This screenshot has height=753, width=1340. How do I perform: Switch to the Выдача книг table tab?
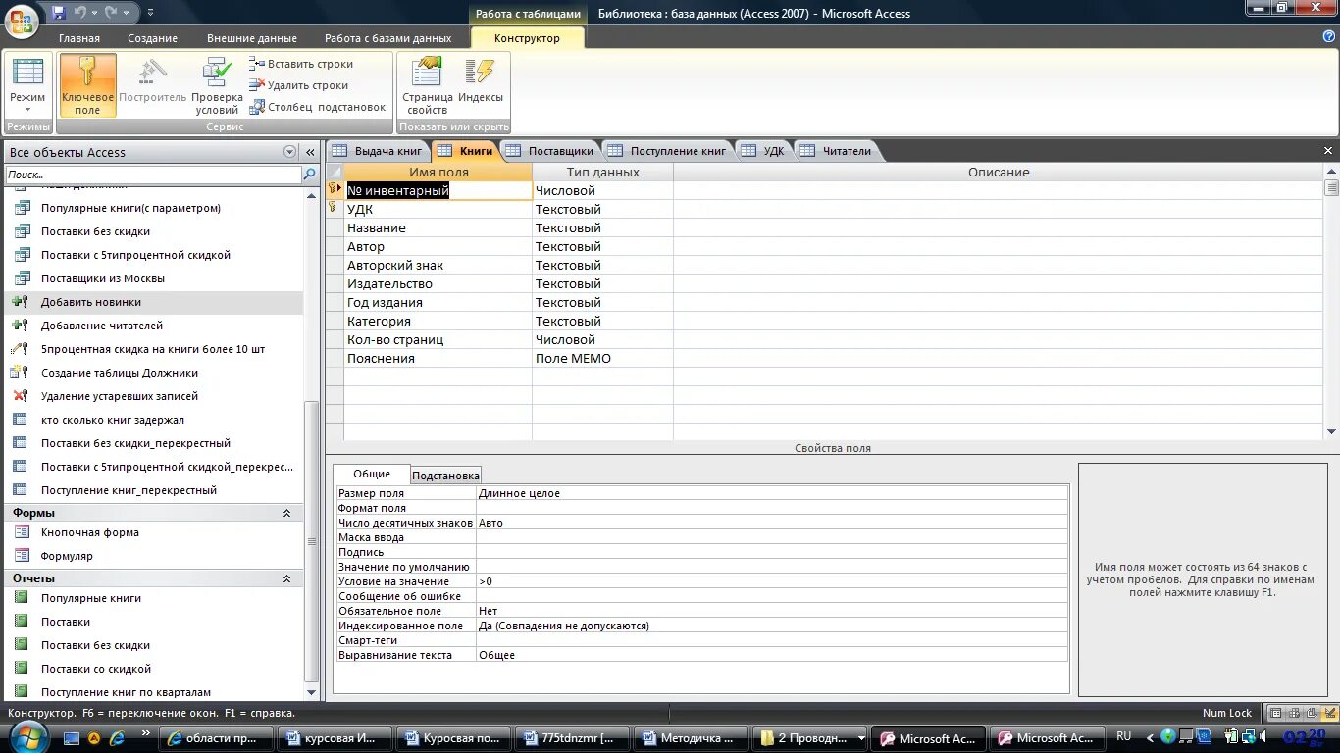click(x=378, y=151)
